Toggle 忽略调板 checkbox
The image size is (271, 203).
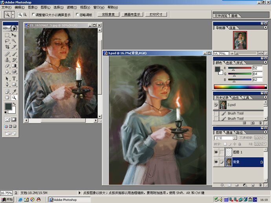click(x=77, y=14)
